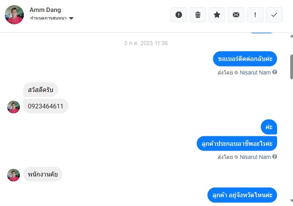Mark conversation done with checkmark icon
The width and height of the screenshot is (293, 206).
click(x=274, y=15)
